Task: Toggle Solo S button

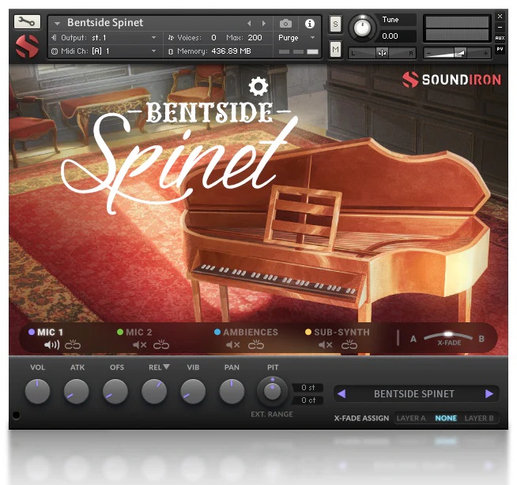Action: pos(335,24)
